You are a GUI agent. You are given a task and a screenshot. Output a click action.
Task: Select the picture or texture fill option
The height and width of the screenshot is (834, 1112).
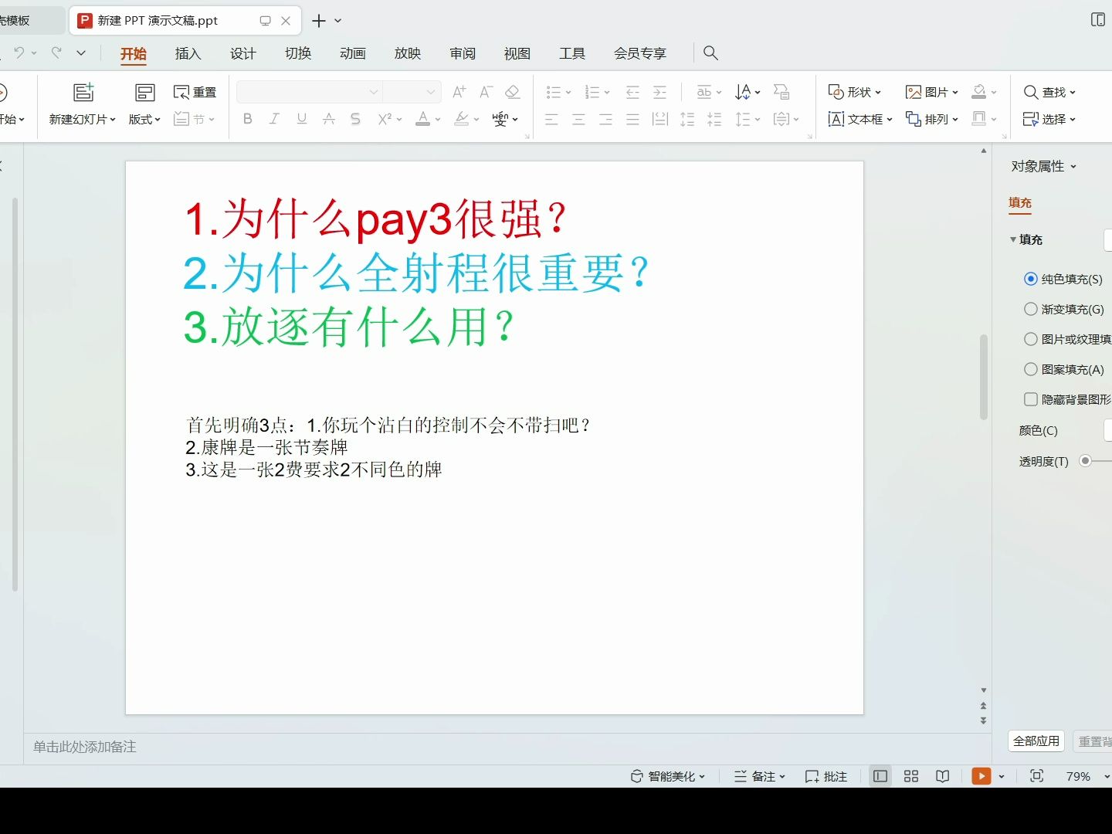click(1030, 339)
